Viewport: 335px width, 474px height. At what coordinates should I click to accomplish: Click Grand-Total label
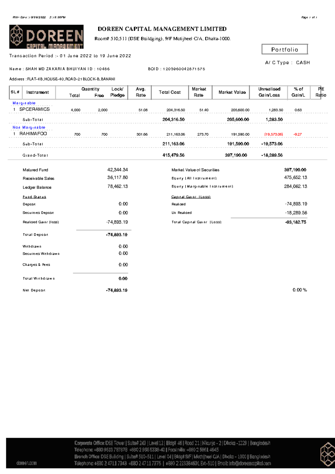tap(35, 155)
